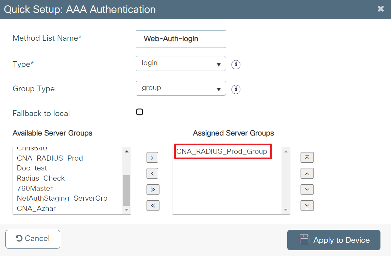Click the move all right double arrow
Viewport: 391px width, 256px height.
pyautogui.click(x=152, y=189)
